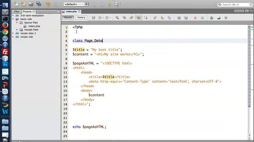Click the Toggle Bookmark icon

tap(169, 18)
